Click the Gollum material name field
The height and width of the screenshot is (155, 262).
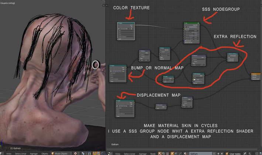(201, 154)
